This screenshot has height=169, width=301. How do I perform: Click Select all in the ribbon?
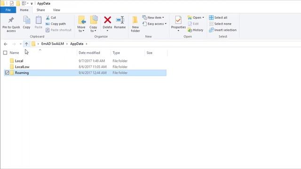[x=218, y=17]
